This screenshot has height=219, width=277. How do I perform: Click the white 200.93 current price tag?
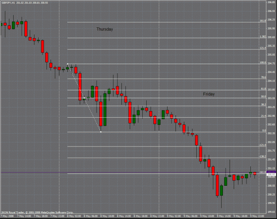click(x=271, y=175)
